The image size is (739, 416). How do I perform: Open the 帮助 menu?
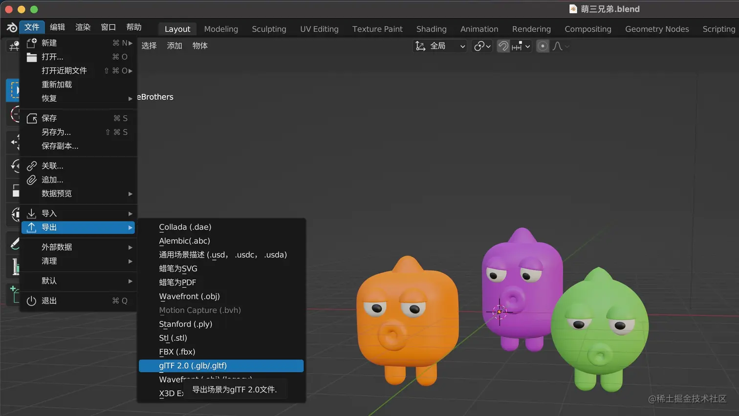133,27
